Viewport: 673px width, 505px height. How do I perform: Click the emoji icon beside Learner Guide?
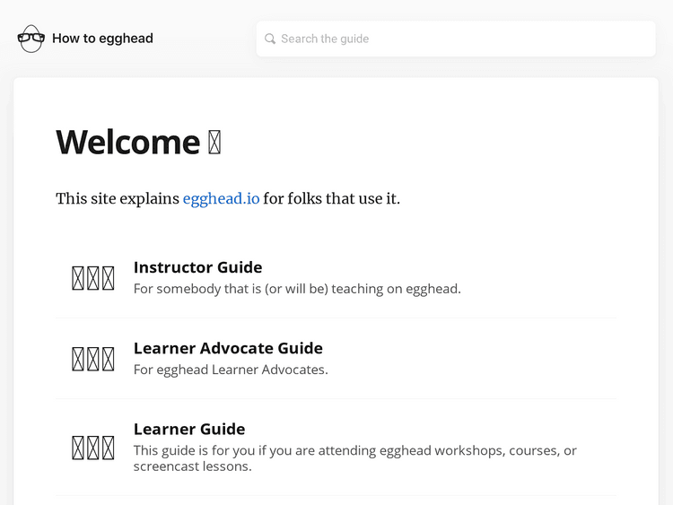[93, 447]
